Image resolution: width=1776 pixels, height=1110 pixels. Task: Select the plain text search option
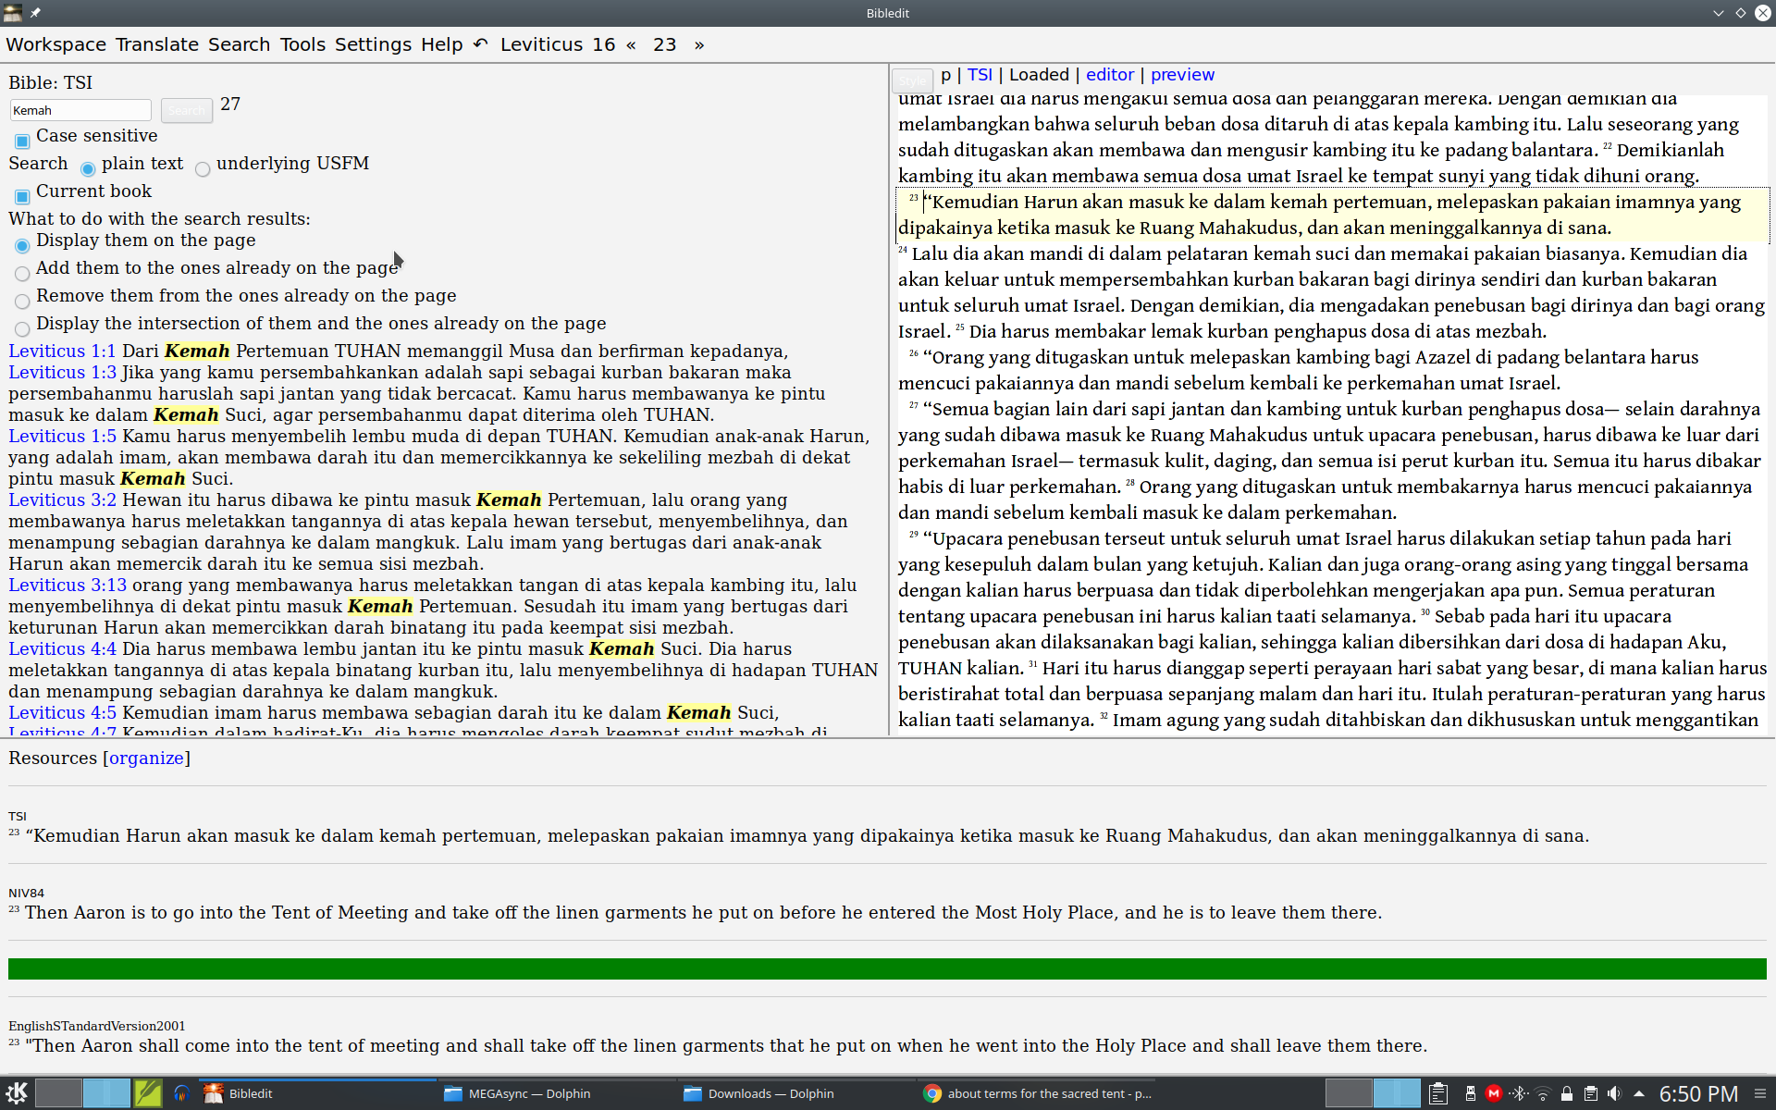88,169
